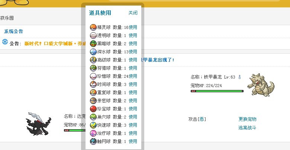Click the 珍惜球 ball icon
This screenshot has height=150, width=290.
click(93, 76)
